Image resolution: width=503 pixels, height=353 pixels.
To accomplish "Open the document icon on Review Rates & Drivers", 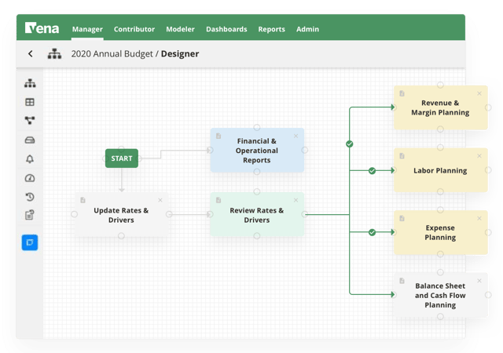I will tap(218, 200).
